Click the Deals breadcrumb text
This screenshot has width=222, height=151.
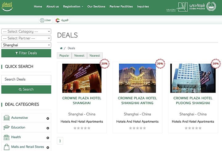tap(71, 48)
